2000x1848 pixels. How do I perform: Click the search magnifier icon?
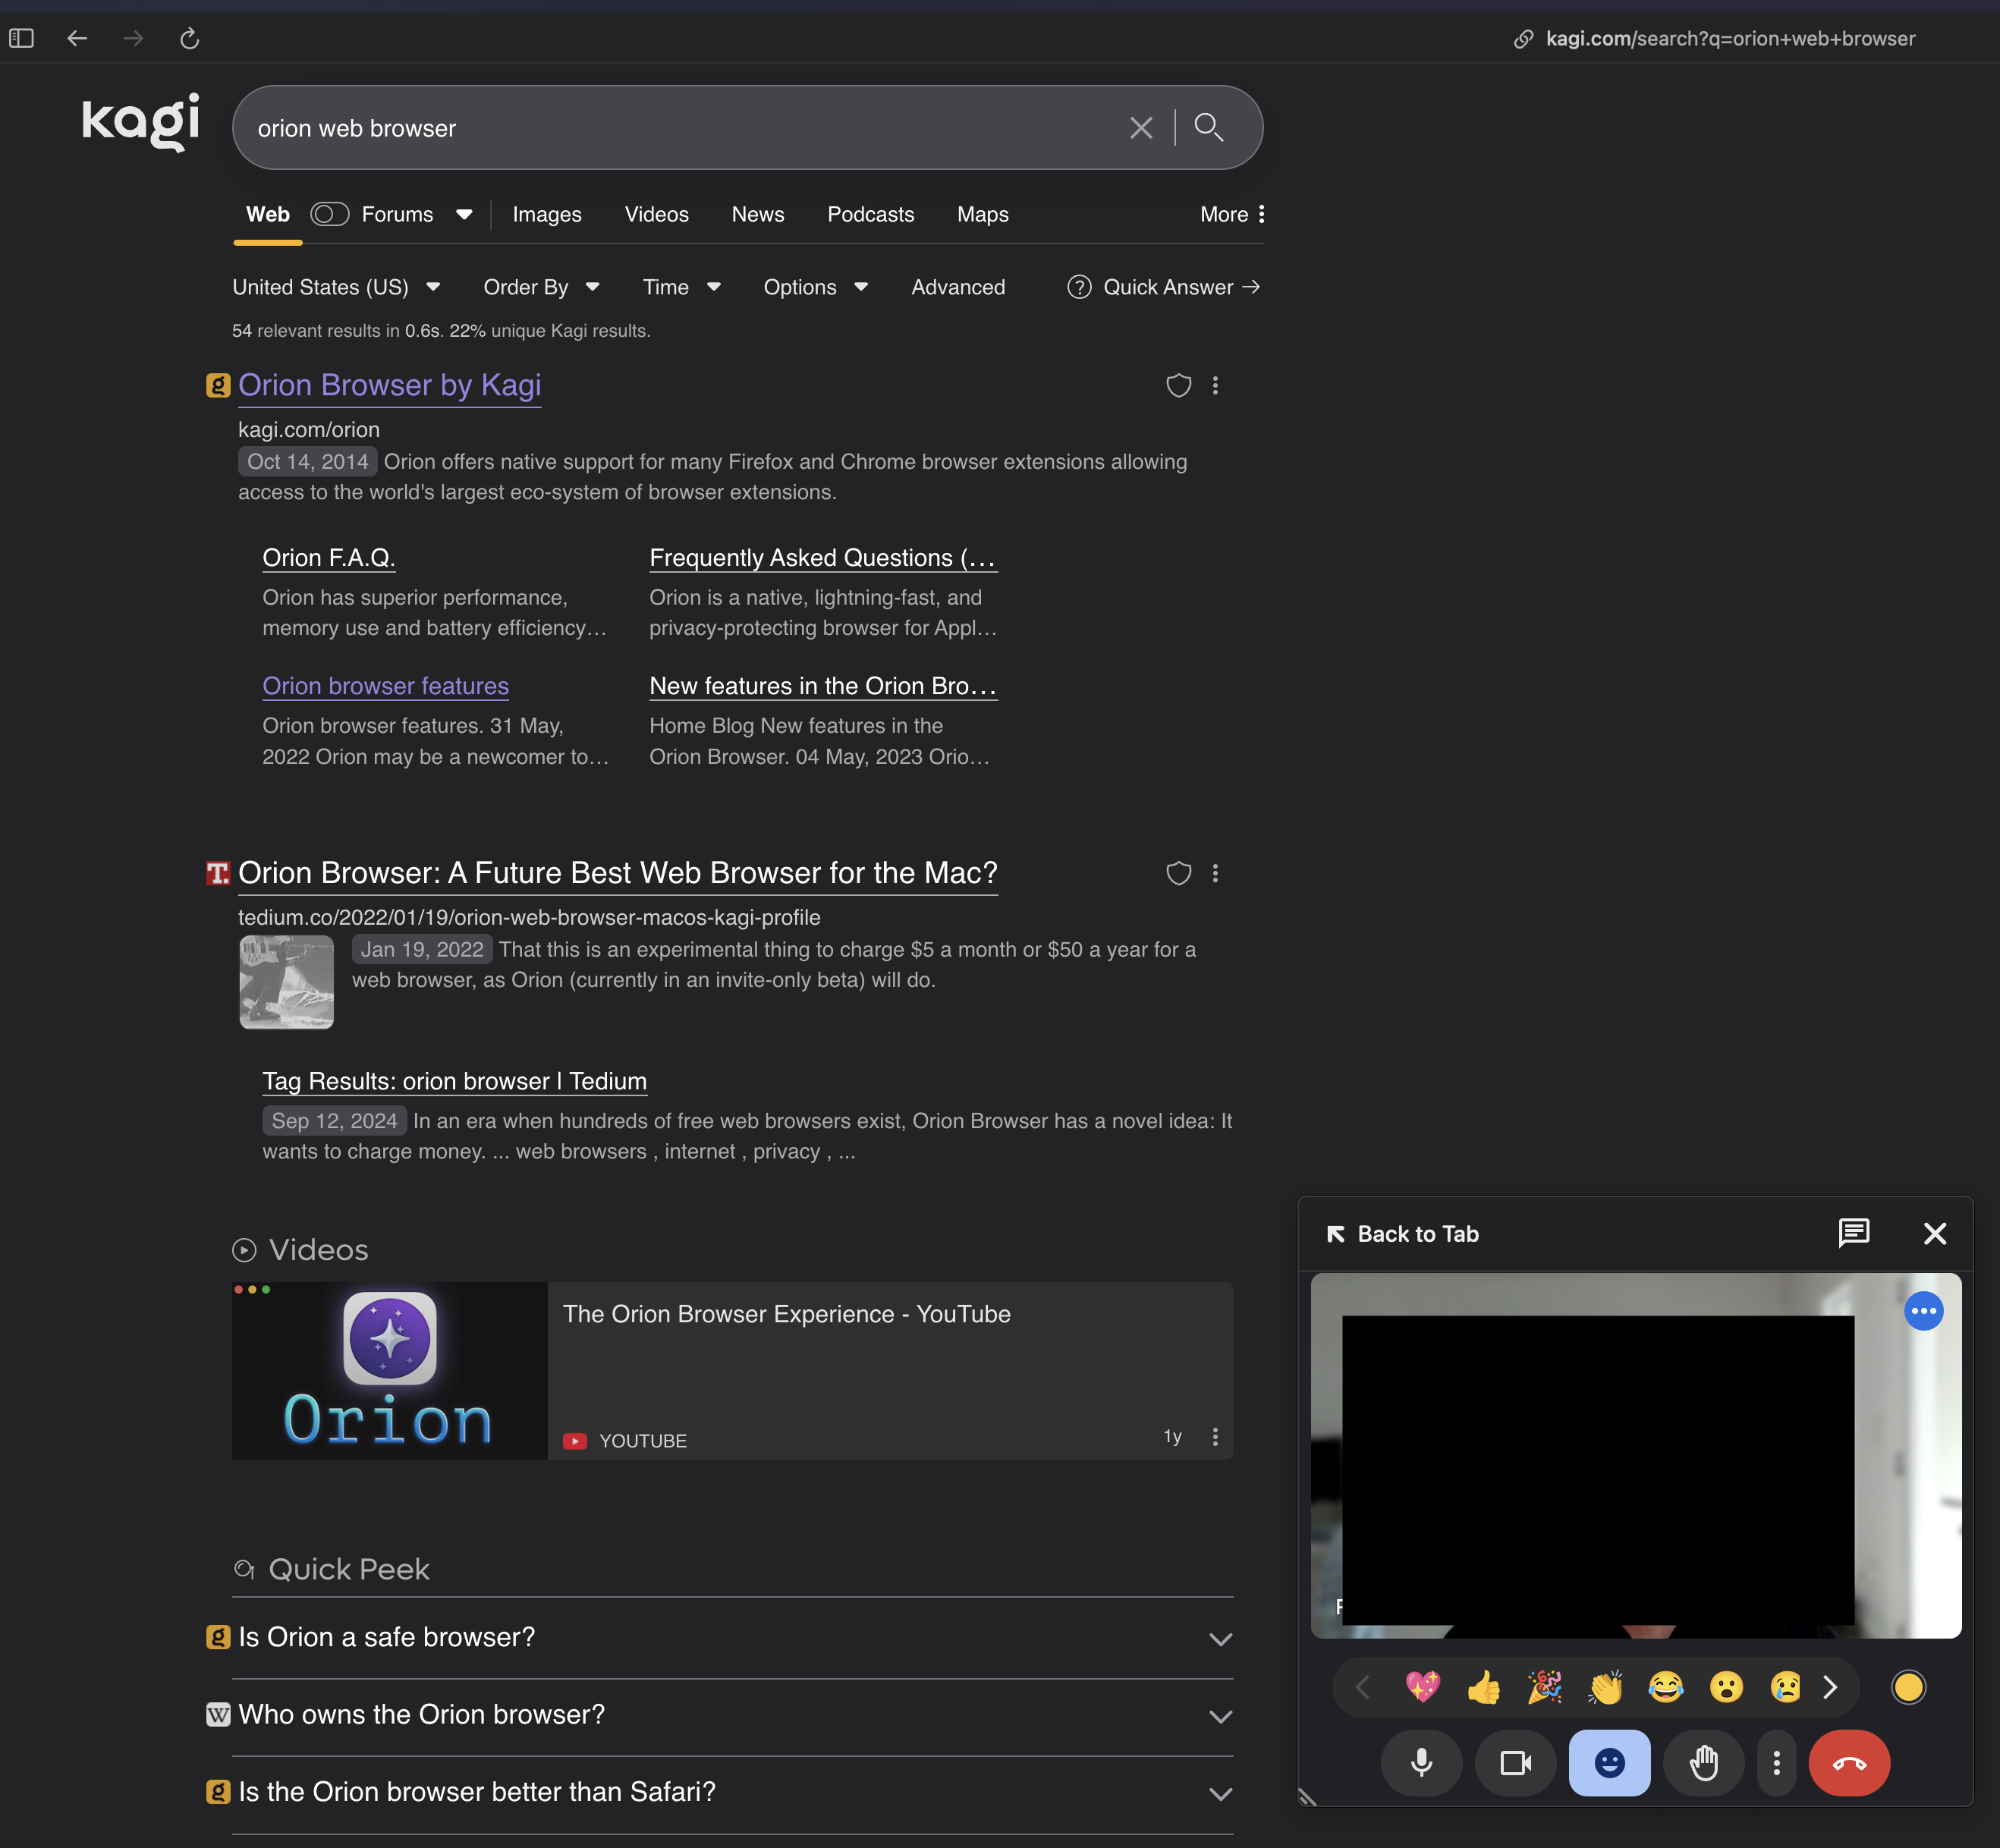[x=1208, y=127]
